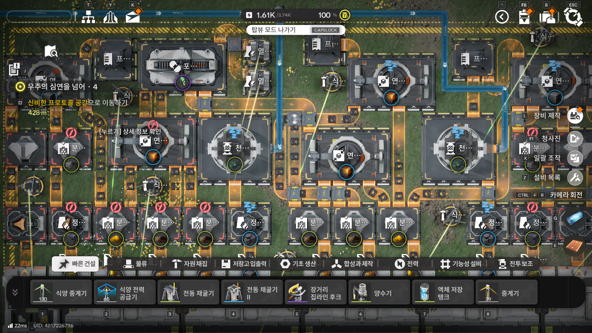Click the back arrow circle icon

(x=502, y=17)
